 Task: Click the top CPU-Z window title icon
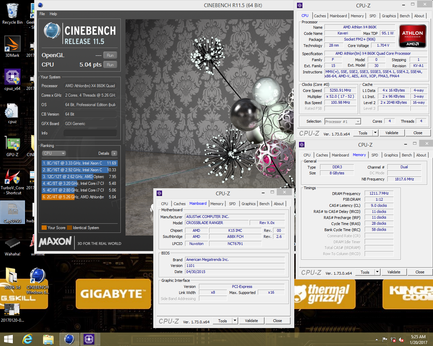tap(299, 5)
